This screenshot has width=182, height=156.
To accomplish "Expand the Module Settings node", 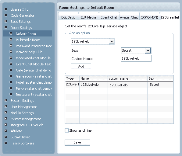I will pyautogui.click(x=5, y=113).
